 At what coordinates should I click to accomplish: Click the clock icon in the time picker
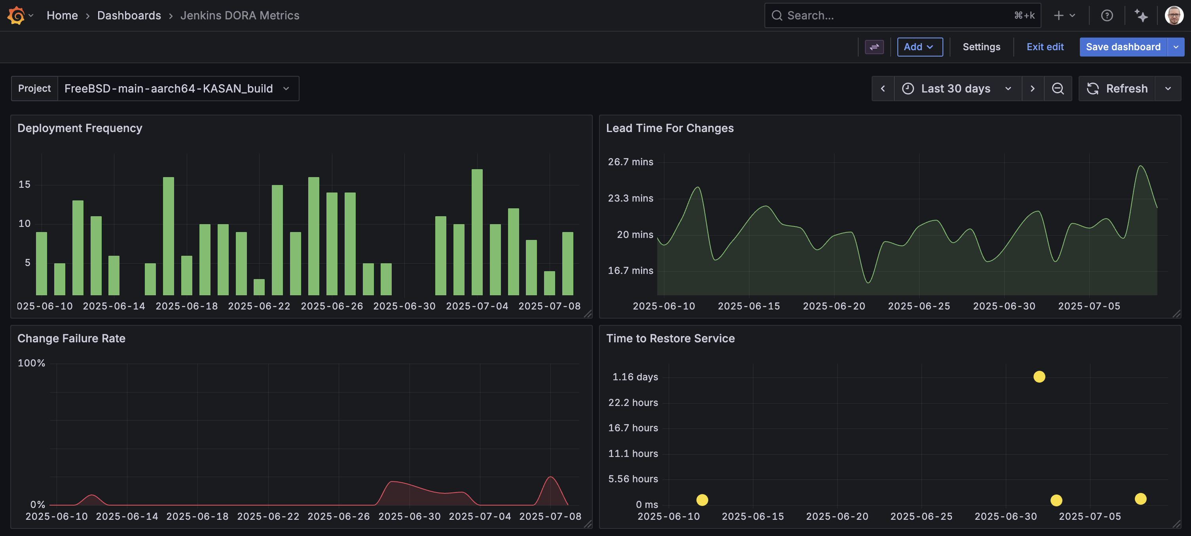pos(907,88)
